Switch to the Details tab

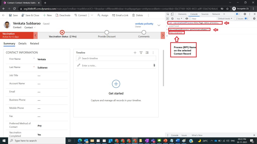coord(22,43)
